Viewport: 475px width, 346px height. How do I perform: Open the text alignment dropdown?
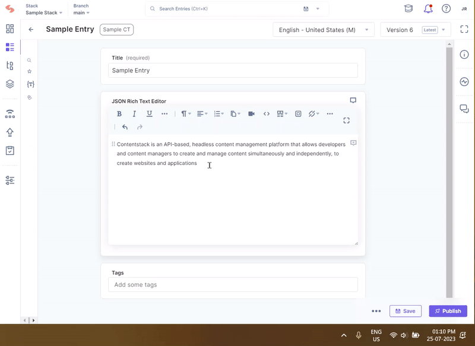(202, 114)
